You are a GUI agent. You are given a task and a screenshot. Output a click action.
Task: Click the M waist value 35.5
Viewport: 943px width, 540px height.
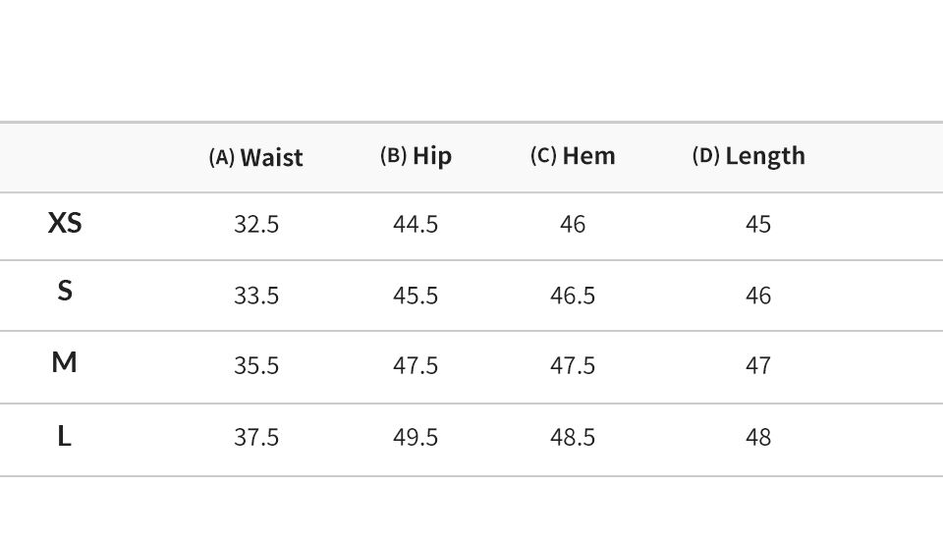click(256, 365)
